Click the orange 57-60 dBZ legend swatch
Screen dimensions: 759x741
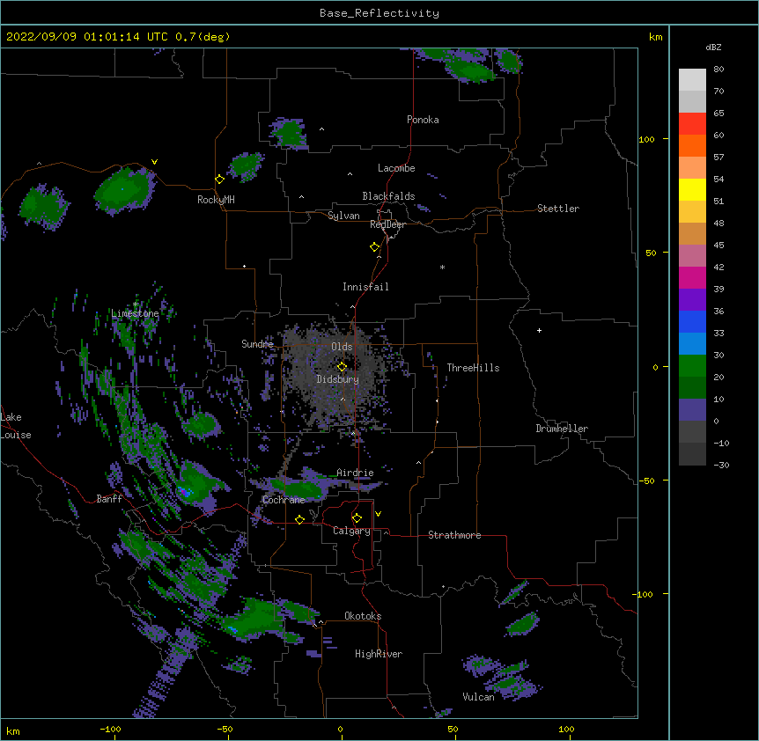[692, 145]
